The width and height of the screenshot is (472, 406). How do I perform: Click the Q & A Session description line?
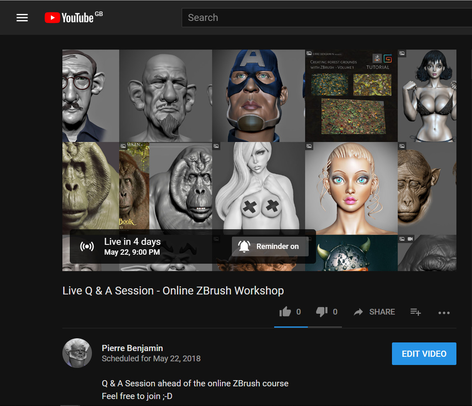[x=195, y=383]
